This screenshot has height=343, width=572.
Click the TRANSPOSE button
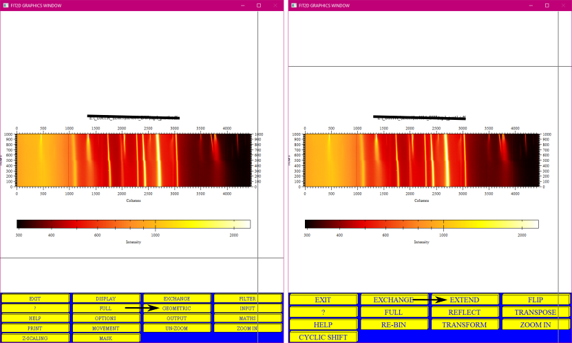point(536,312)
